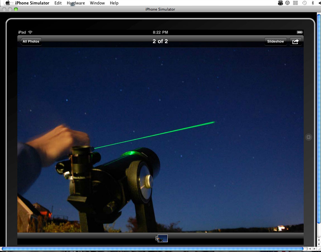Click the top hat menu bar icon
The height and width of the screenshot is (252, 321).
tap(280, 3)
